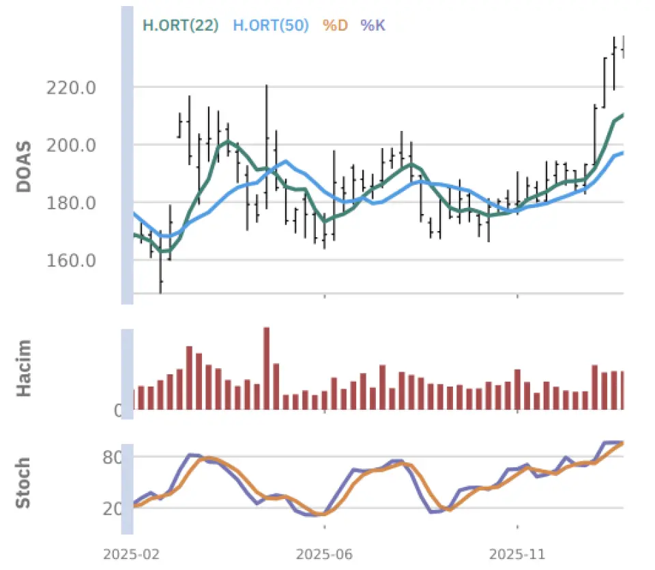Toggle the H.ORT(50) legend entry

pyautogui.click(x=271, y=26)
